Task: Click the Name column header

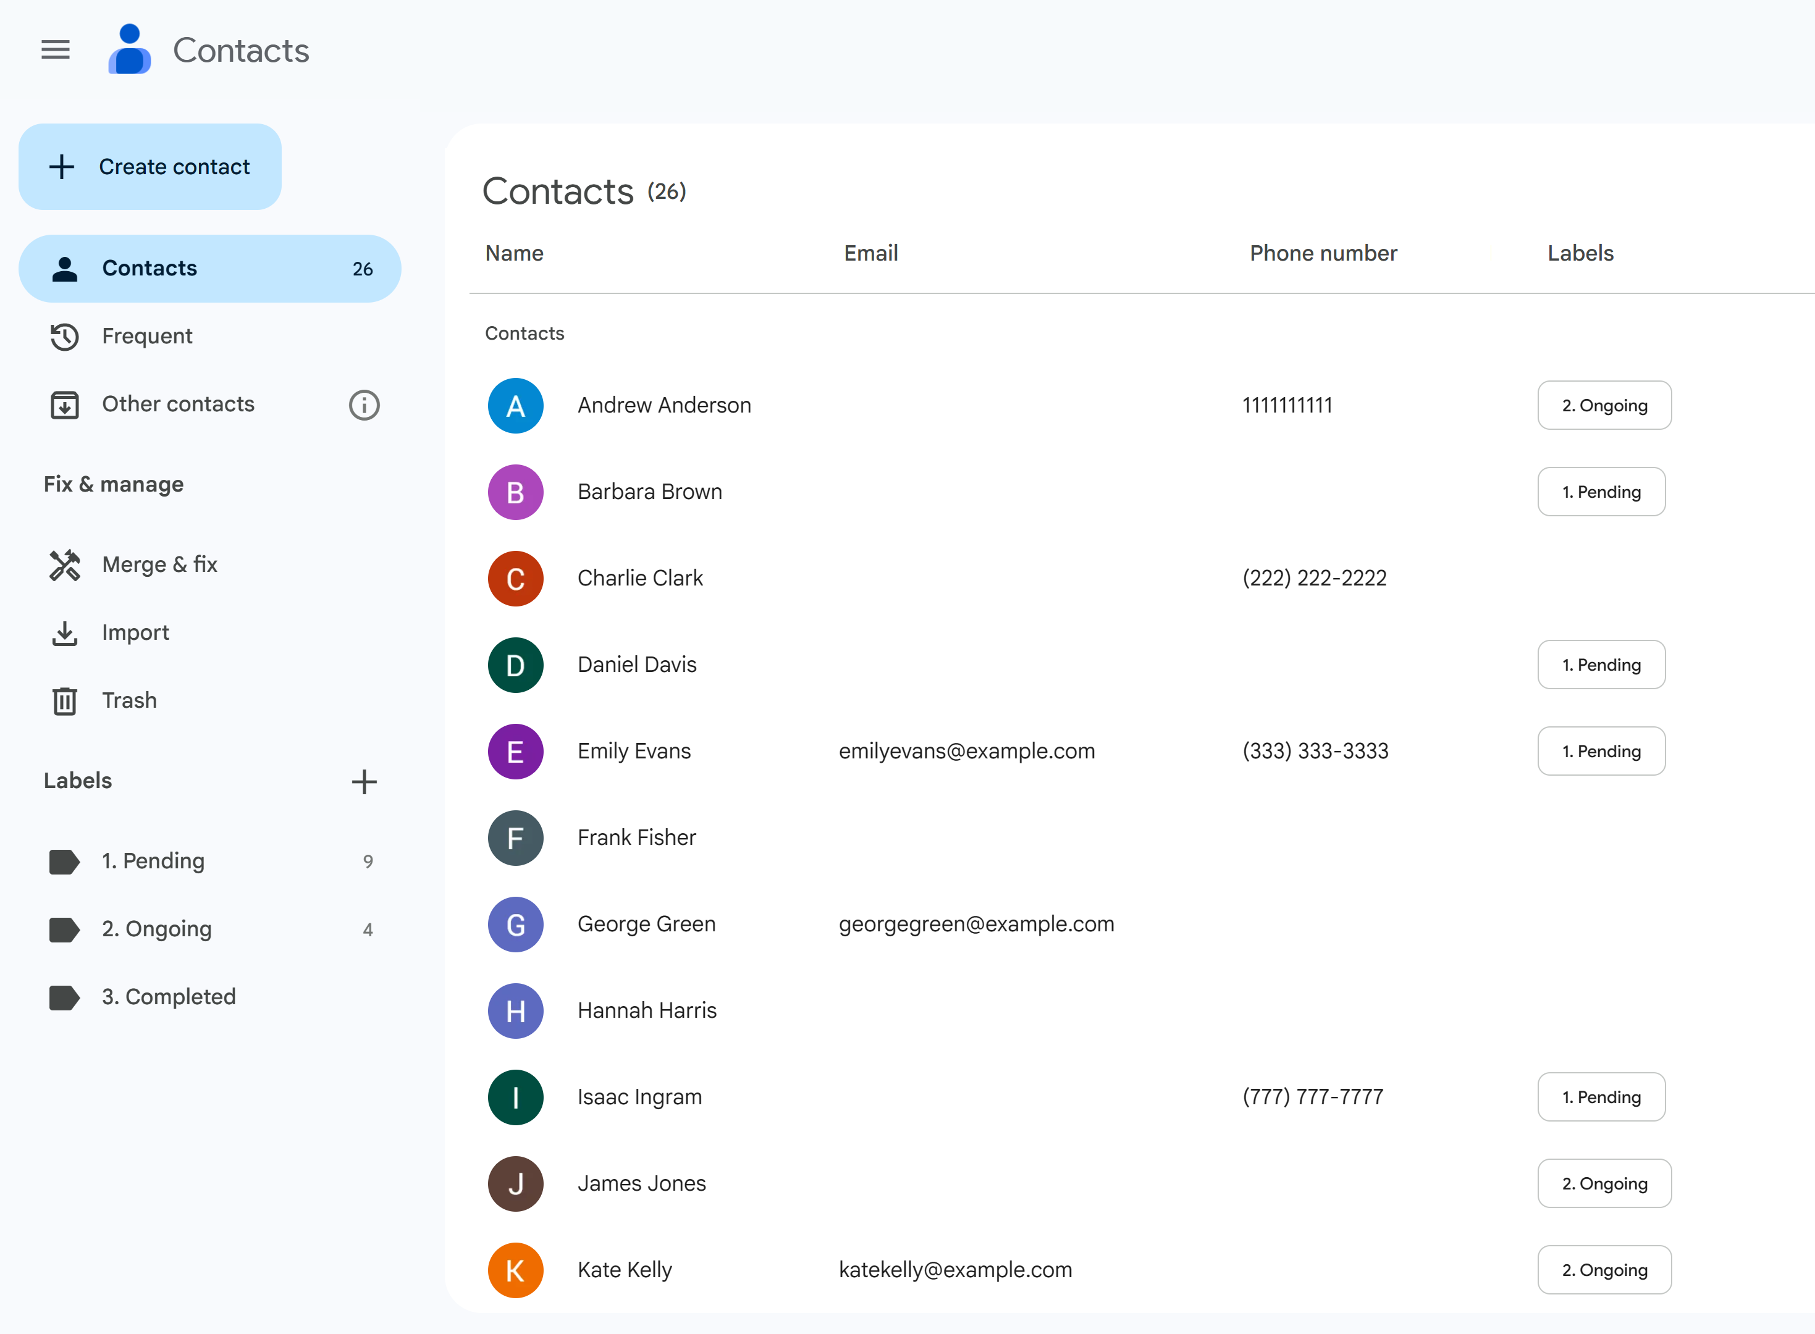Action: click(x=514, y=253)
